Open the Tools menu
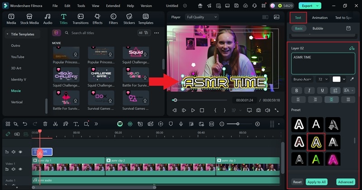This screenshot has height=190, width=362. [x=81, y=6]
